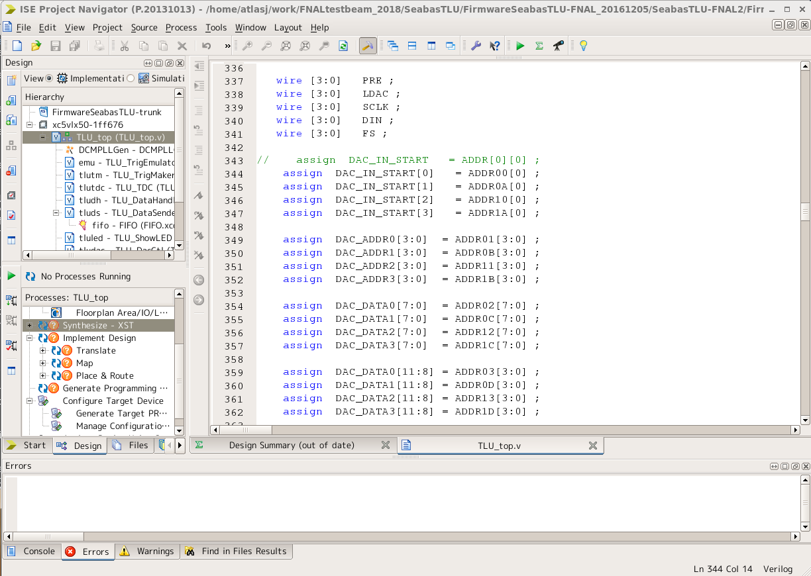Click the yellow lightbulb icon in toolbar
The image size is (811, 576).
tap(583, 46)
